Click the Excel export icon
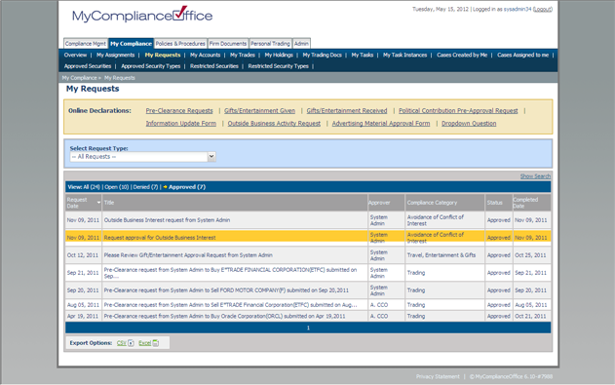This screenshot has height=385, width=615. point(156,343)
